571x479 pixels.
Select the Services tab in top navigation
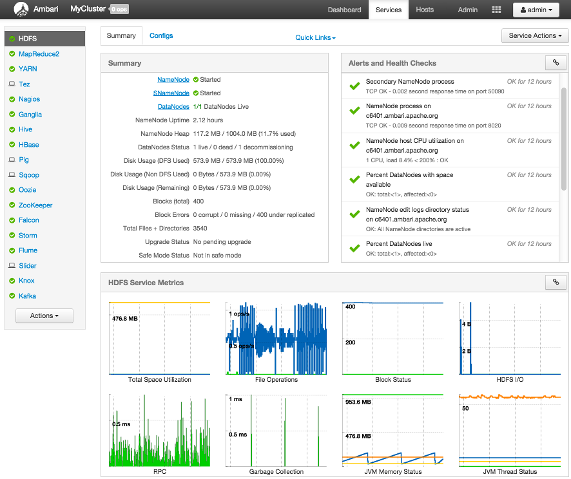(x=389, y=10)
